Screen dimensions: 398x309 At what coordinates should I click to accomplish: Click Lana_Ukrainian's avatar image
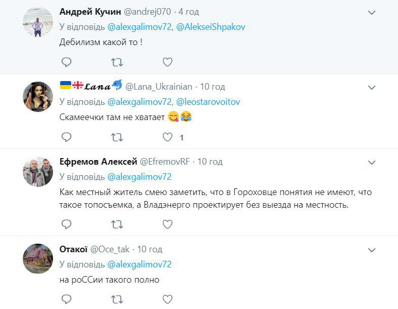point(38,96)
